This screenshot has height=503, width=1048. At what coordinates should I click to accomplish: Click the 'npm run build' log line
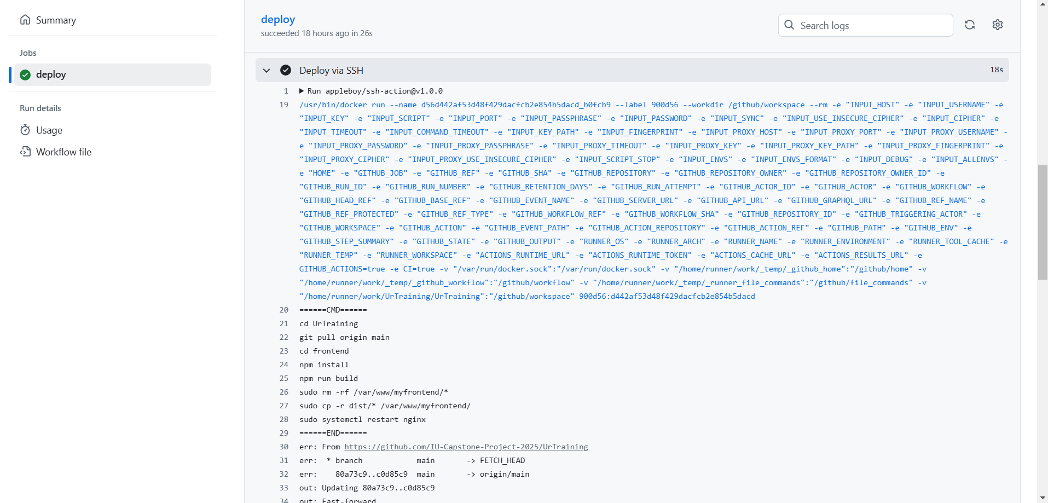pyautogui.click(x=328, y=378)
